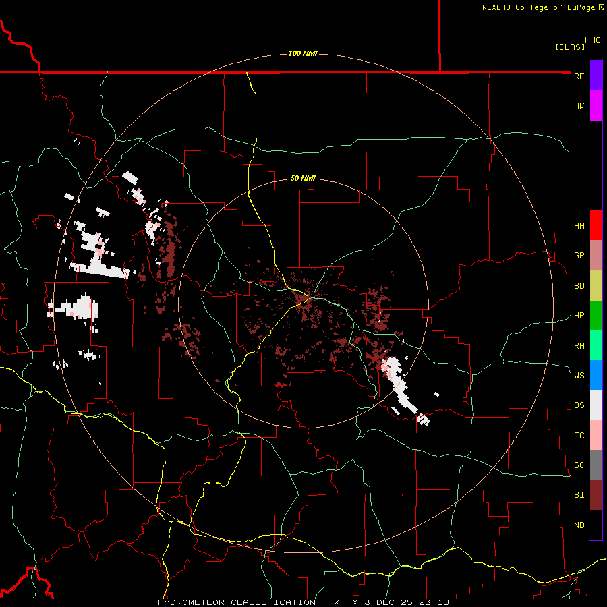This screenshot has height=607, width=607.
Task: Click the HA red legend swatch
Action: point(596,225)
